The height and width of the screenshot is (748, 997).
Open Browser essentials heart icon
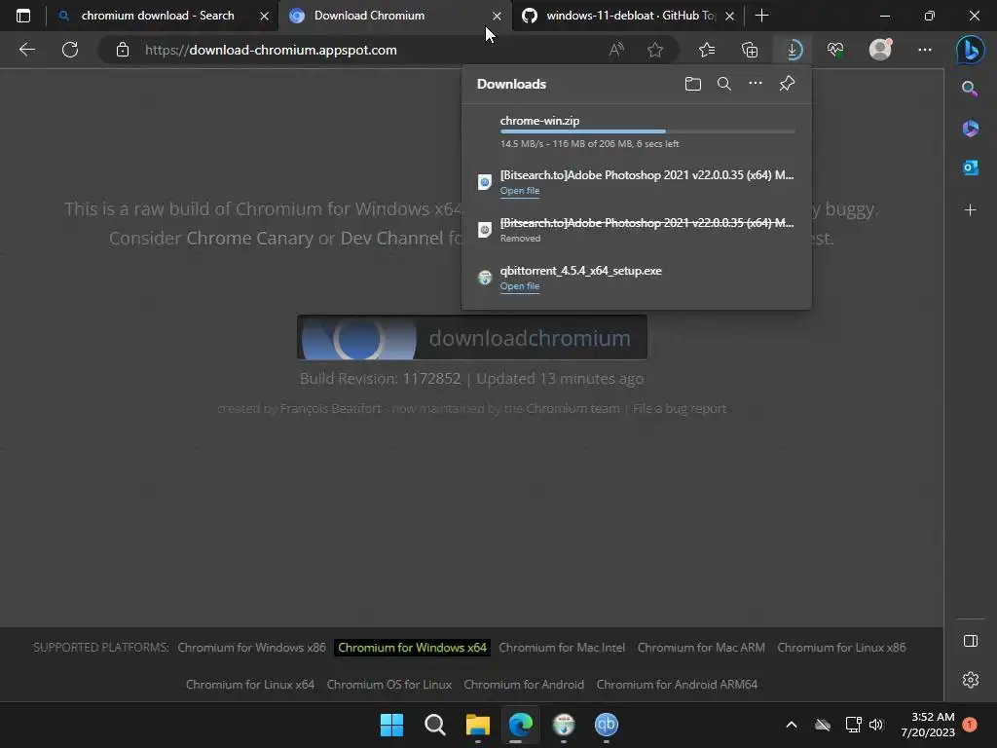[835, 50]
